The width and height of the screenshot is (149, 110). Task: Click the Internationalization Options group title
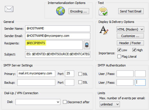tap(67, 3)
